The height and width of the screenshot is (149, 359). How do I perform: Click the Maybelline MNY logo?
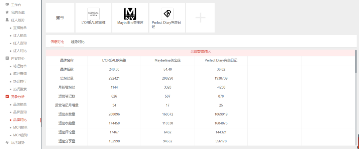tap(130, 14)
